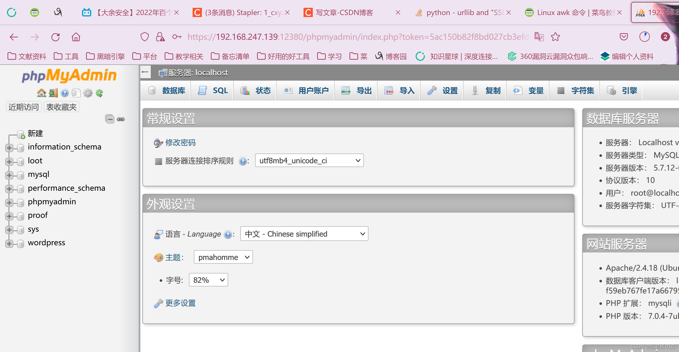Open the MySQL documentation page icon

[x=76, y=93]
